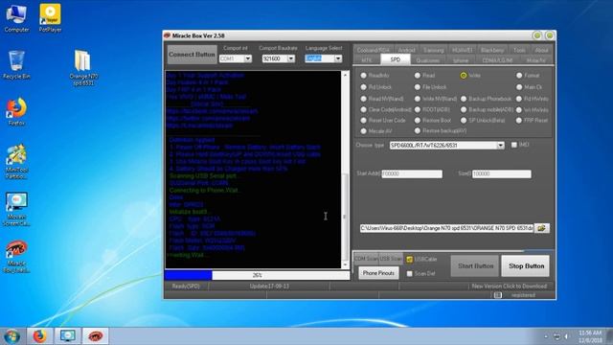Switch to Blackberry tab
The image size is (613, 345).
492,50
